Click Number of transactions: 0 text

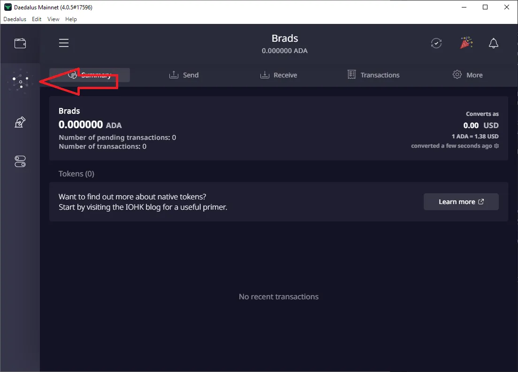(102, 146)
